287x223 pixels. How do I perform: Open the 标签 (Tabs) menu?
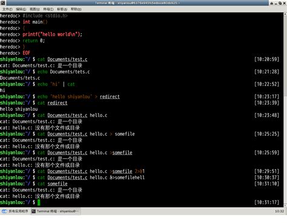(x=62, y=9)
